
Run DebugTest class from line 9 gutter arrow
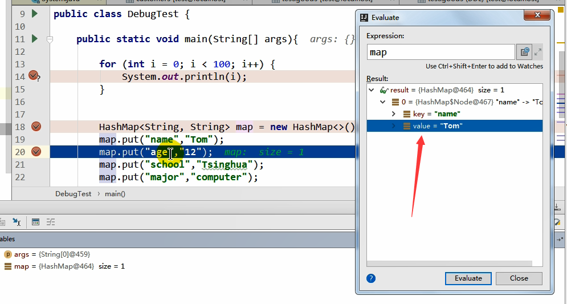35,14
